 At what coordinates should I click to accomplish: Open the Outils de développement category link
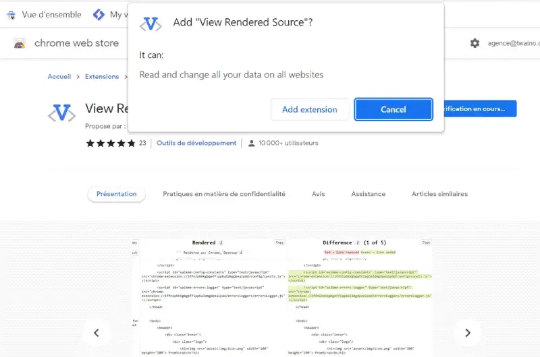click(196, 143)
